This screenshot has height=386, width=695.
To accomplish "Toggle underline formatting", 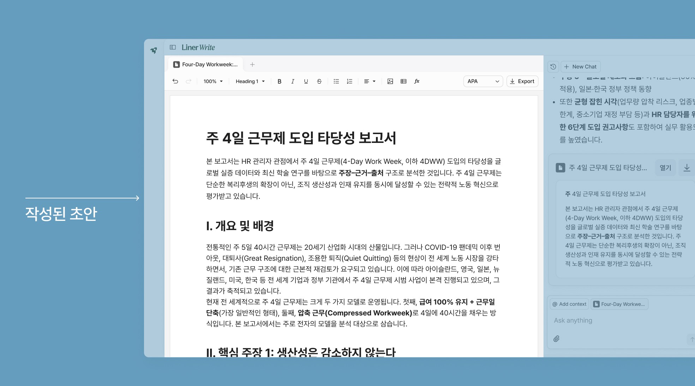I will pos(306,81).
